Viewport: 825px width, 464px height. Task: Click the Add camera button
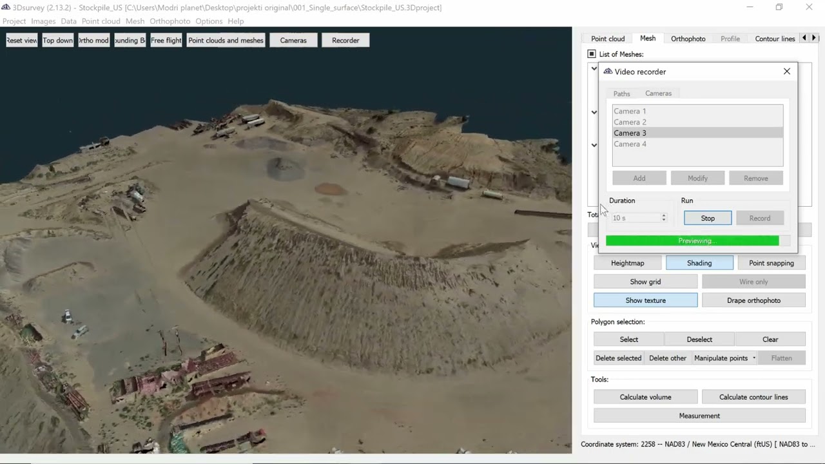click(639, 178)
